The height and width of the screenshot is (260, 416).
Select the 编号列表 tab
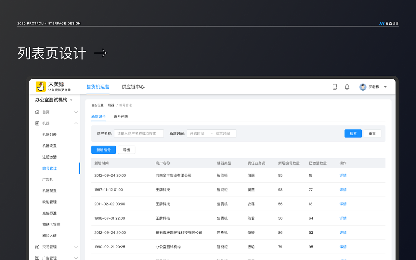121,116
